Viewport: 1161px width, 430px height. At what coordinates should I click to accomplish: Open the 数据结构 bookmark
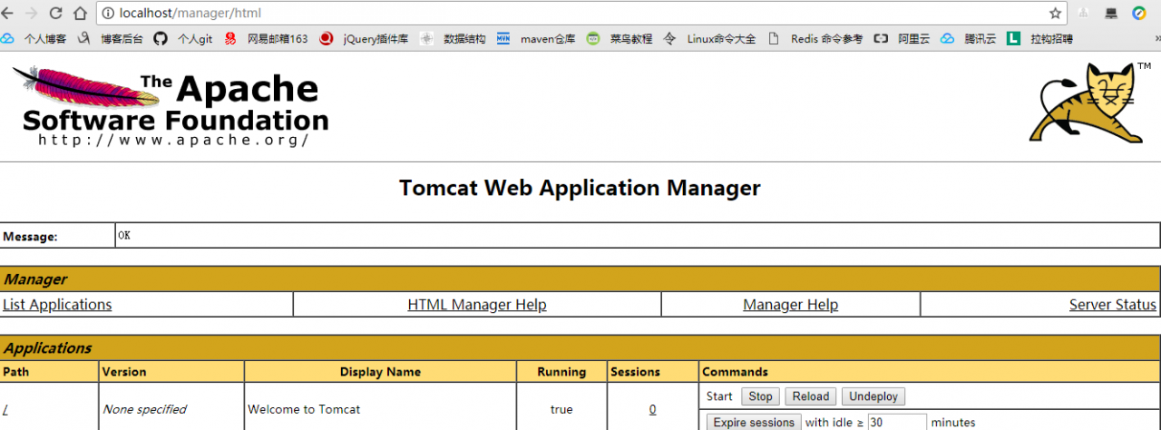453,39
